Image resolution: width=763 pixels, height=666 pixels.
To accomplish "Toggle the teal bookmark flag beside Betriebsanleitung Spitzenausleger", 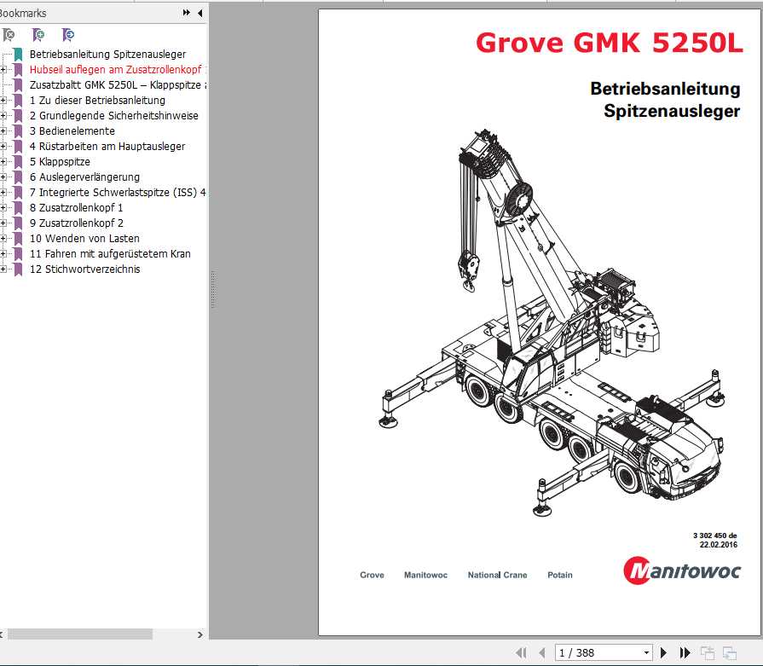I will click(x=17, y=53).
